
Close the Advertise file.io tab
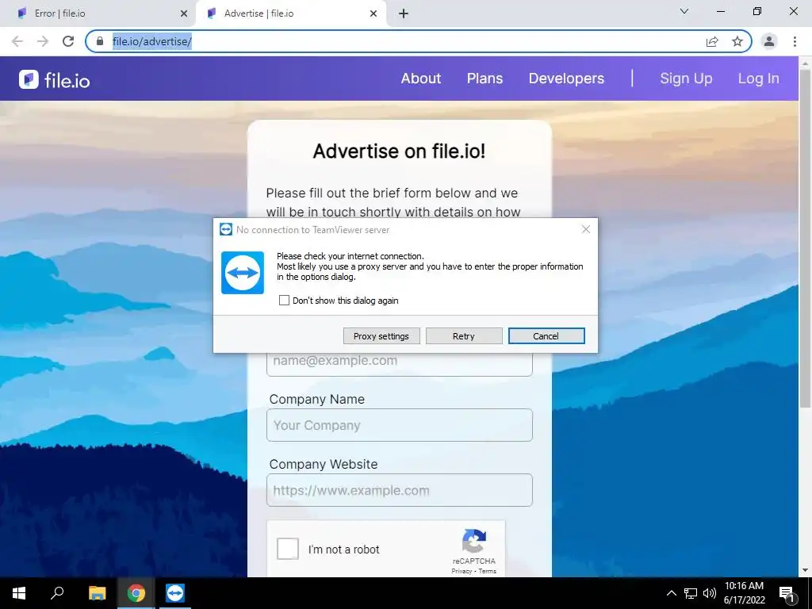tap(373, 13)
